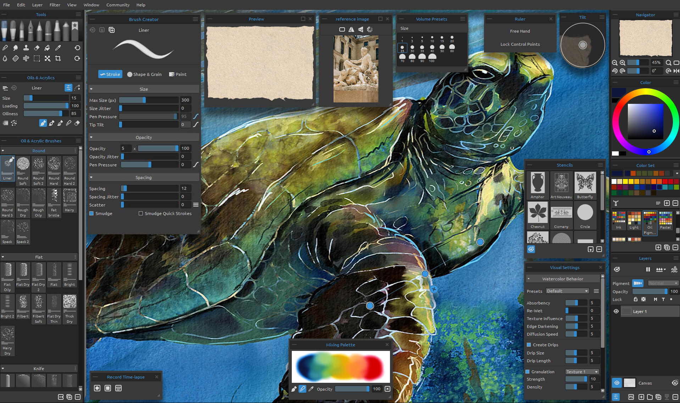
Task: Switch to the Shape & Grain tab
Action: pyautogui.click(x=144, y=74)
